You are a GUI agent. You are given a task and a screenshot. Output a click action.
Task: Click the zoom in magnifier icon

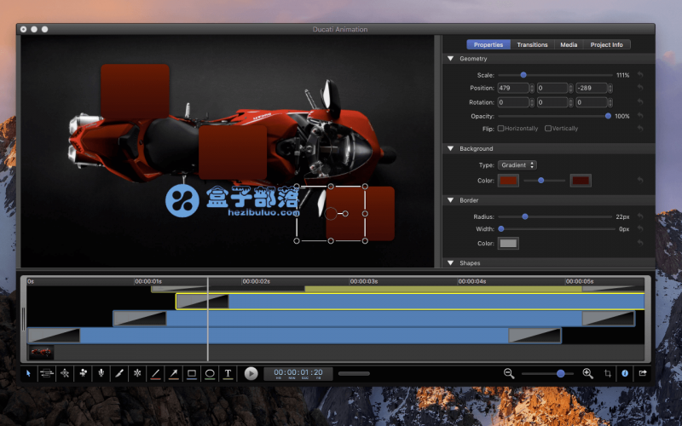point(587,373)
